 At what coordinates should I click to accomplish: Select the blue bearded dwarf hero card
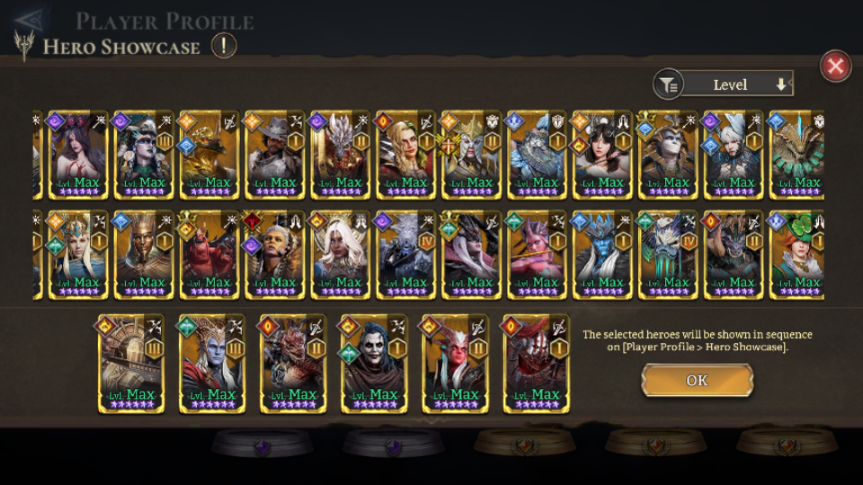[537, 155]
